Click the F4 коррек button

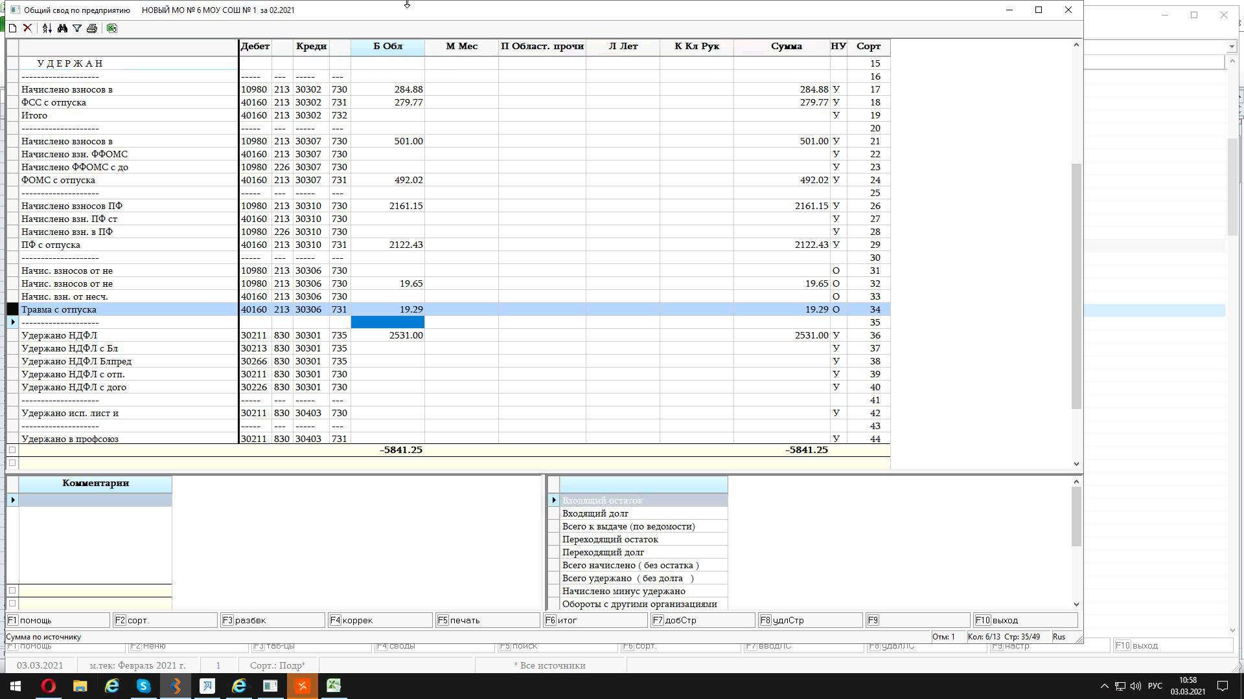[x=380, y=620]
